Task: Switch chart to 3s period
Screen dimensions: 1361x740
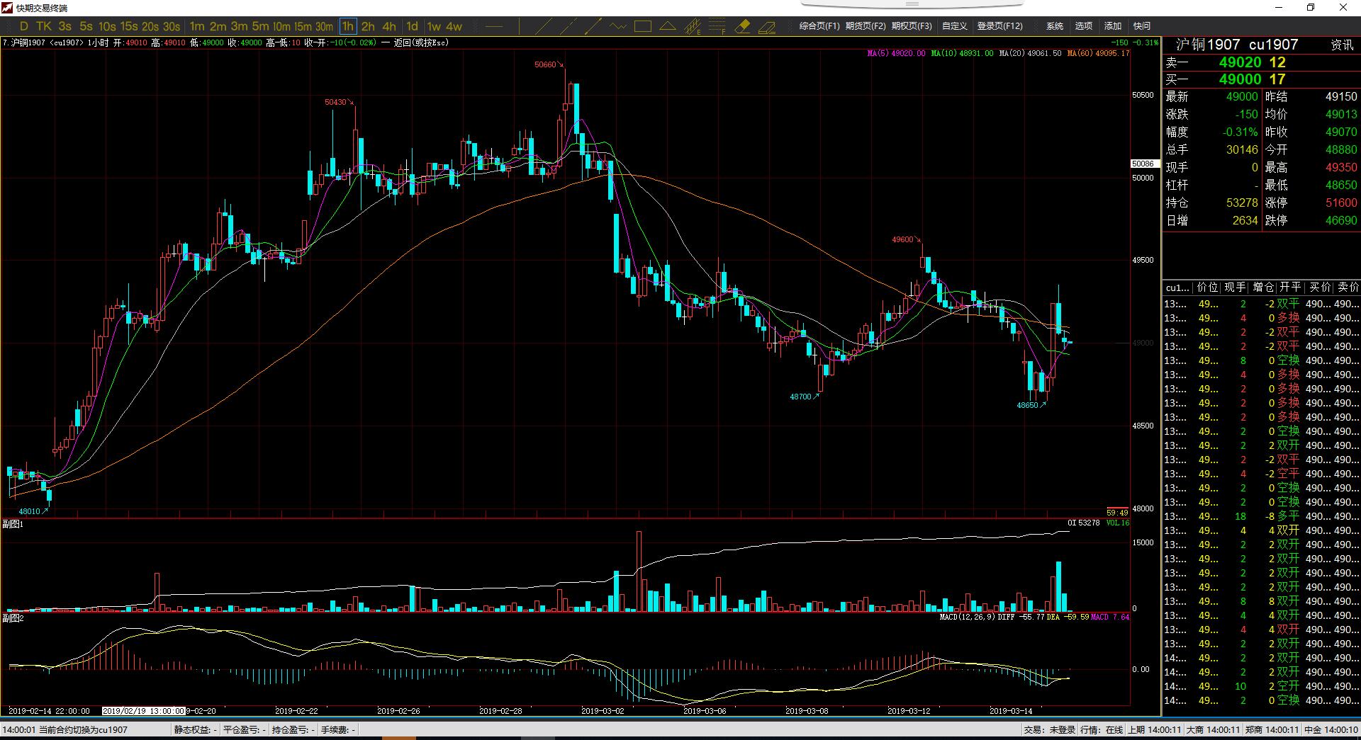Action: pos(65,26)
